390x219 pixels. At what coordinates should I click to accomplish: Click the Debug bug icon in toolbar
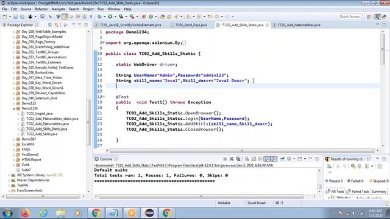coord(99,16)
